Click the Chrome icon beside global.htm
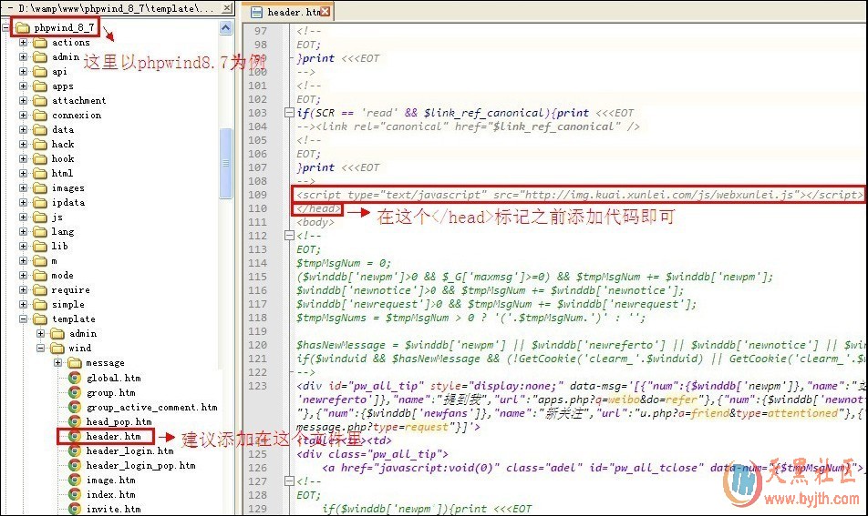The width and height of the screenshot is (868, 516). [75, 378]
